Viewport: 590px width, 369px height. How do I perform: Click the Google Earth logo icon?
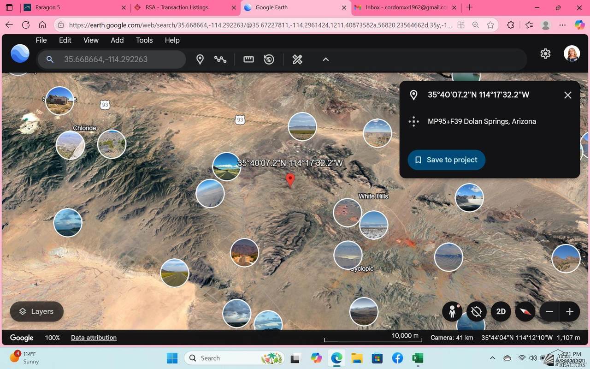pos(20,54)
